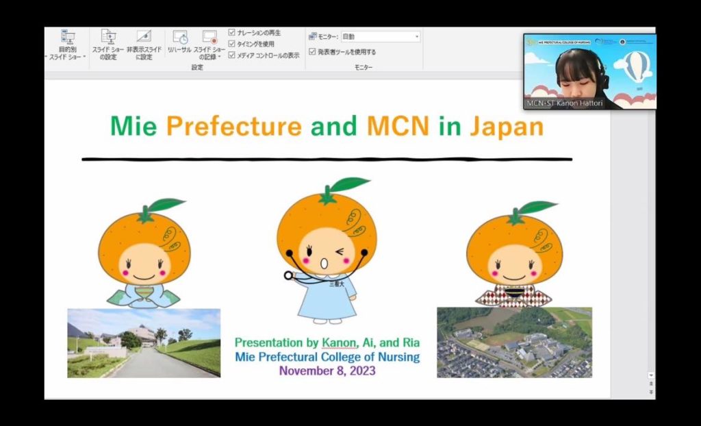Select the orange mascot in red diamond kimono
701x426 pixels.
514,254
